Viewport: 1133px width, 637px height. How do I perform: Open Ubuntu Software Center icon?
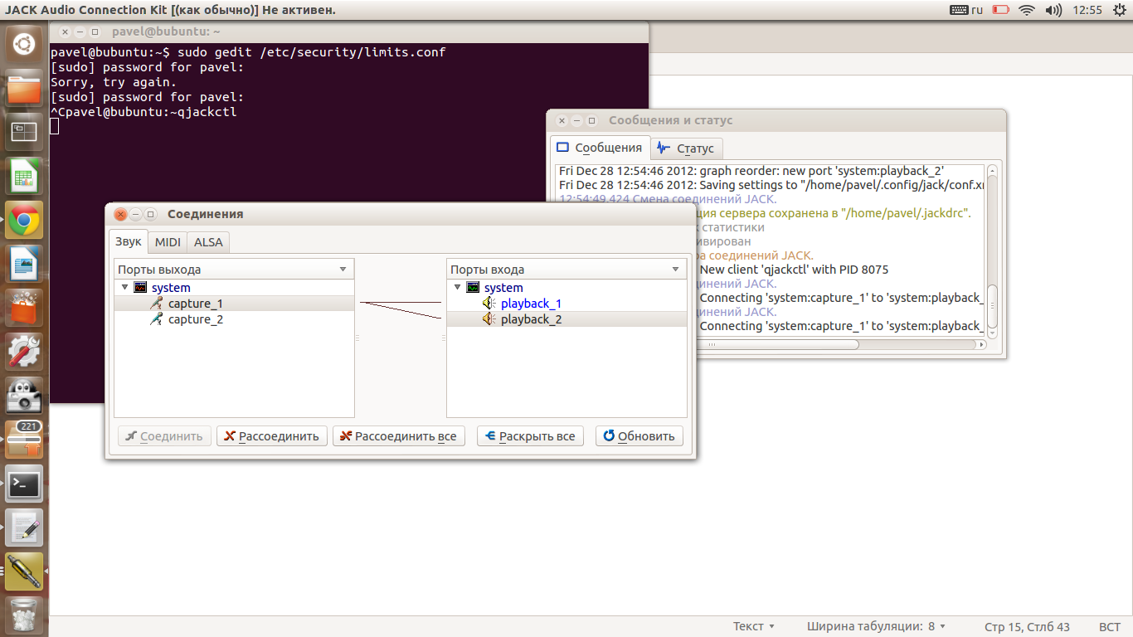pos(24,308)
